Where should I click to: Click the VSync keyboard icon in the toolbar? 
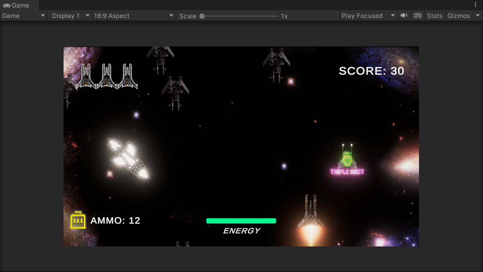[417, 15]
